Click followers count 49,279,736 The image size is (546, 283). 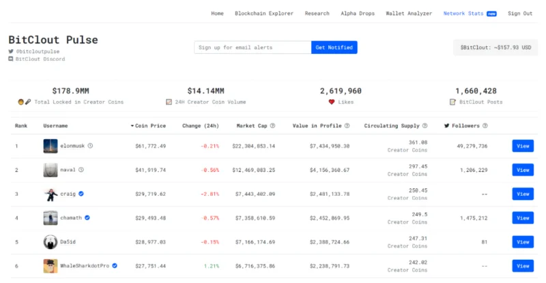tap(472, 146)
